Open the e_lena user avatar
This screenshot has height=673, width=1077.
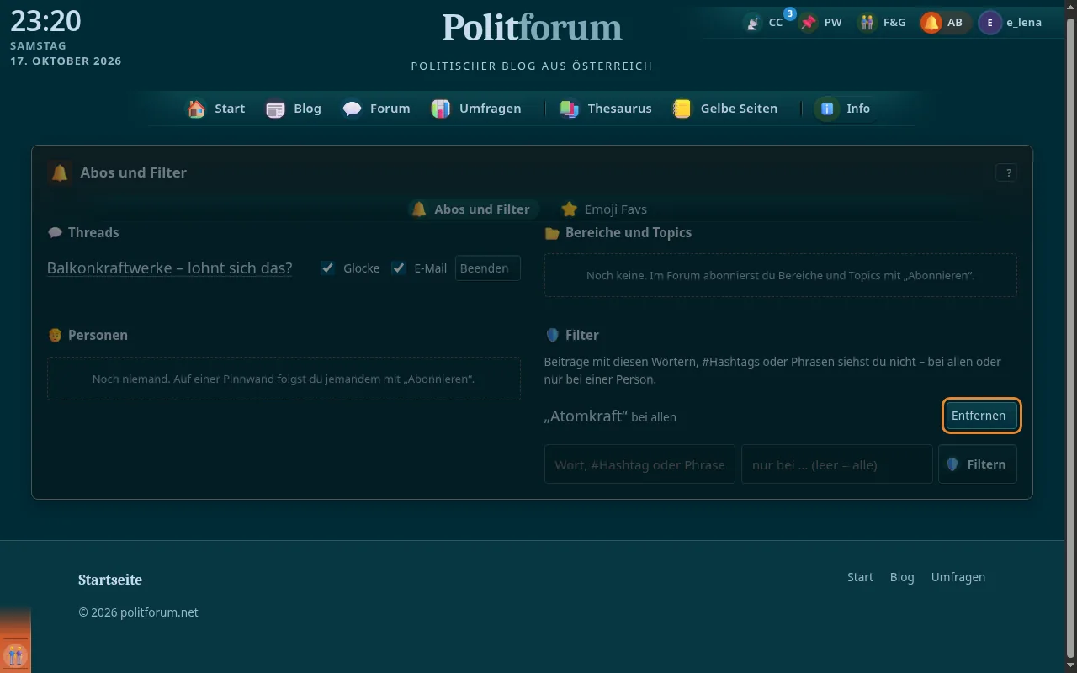point(989,23)
